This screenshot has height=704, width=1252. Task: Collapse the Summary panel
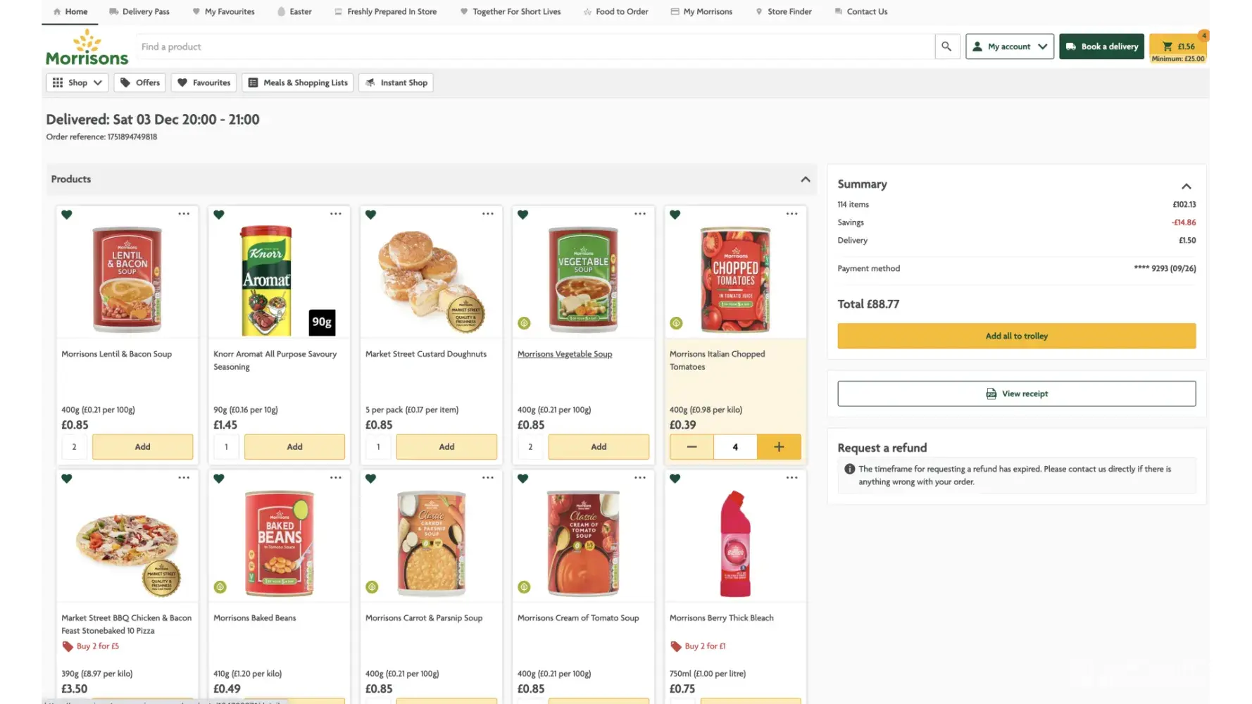click(1187, 186)
